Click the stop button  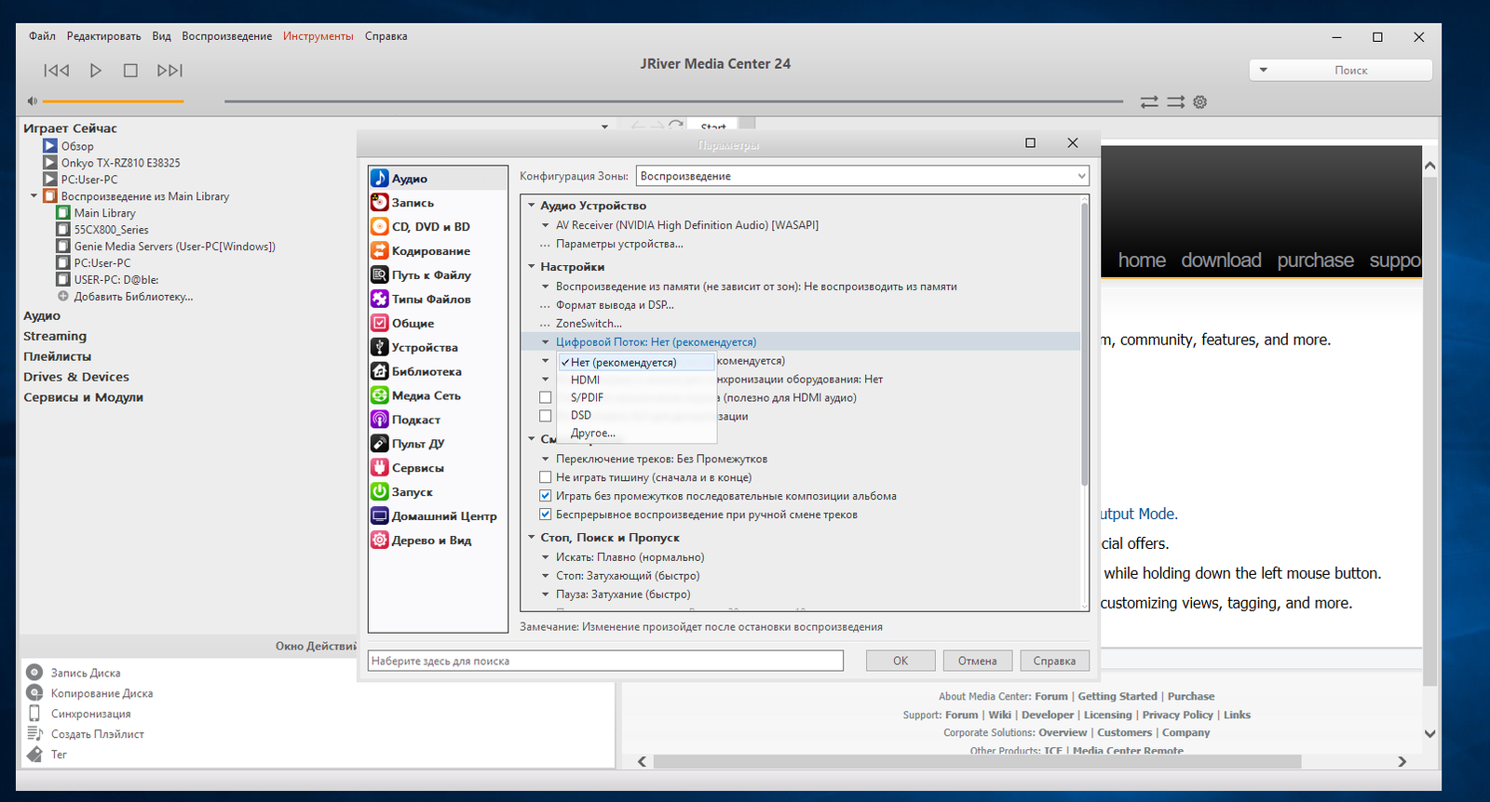[x=130, y=71]
